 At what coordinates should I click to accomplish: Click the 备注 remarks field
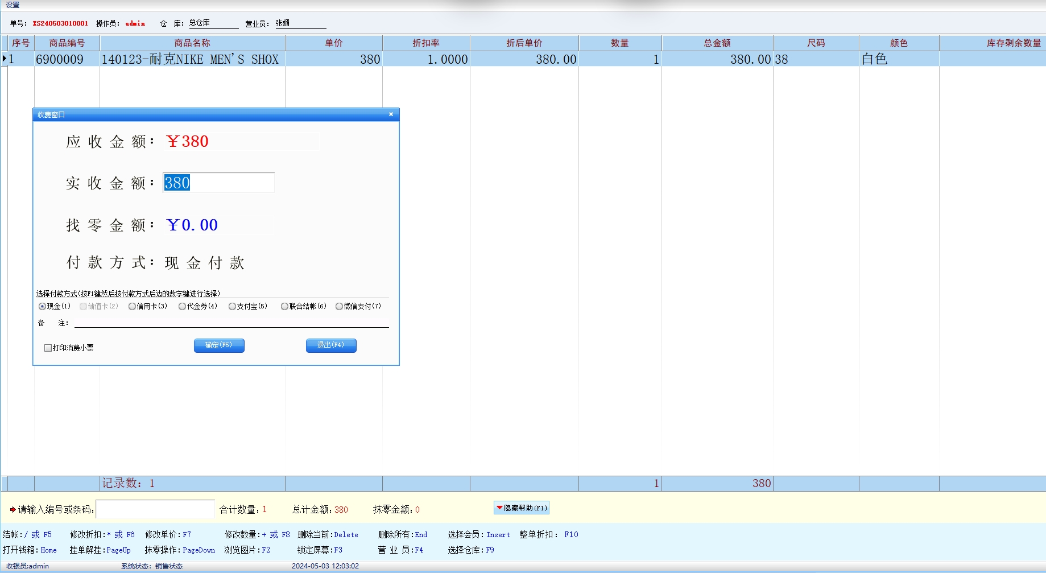[231, 323]
